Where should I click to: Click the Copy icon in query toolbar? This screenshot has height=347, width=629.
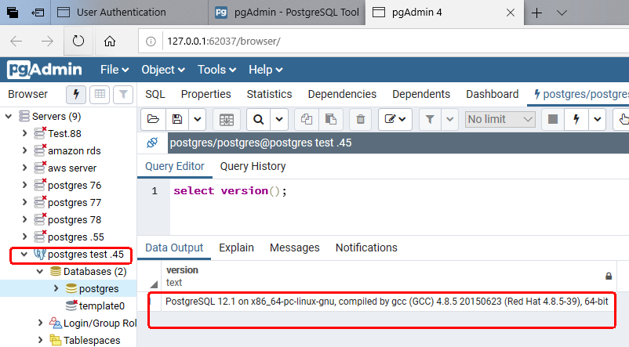307,119
